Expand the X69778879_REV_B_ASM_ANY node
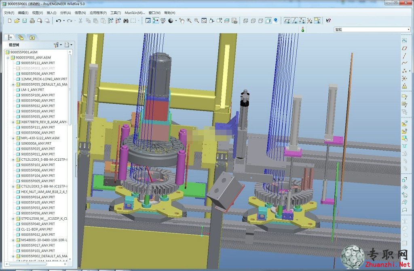This screenshot has height=271, width=414. click(13, 122)
